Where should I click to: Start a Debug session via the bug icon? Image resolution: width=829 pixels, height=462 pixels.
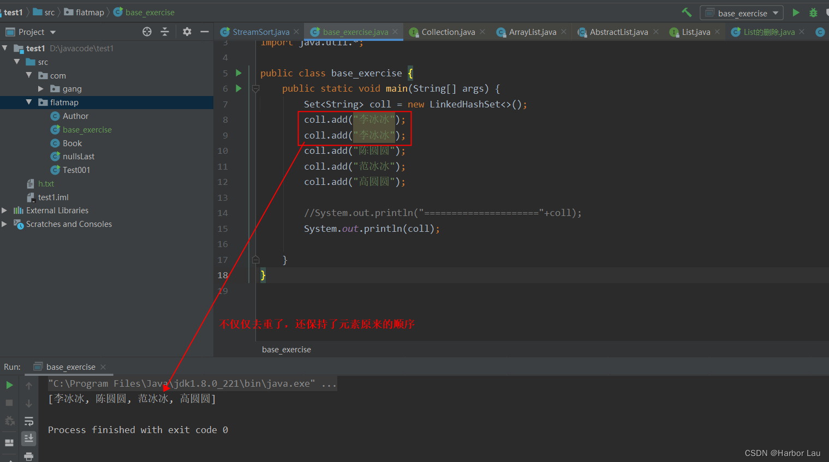(x=813, y=12)
